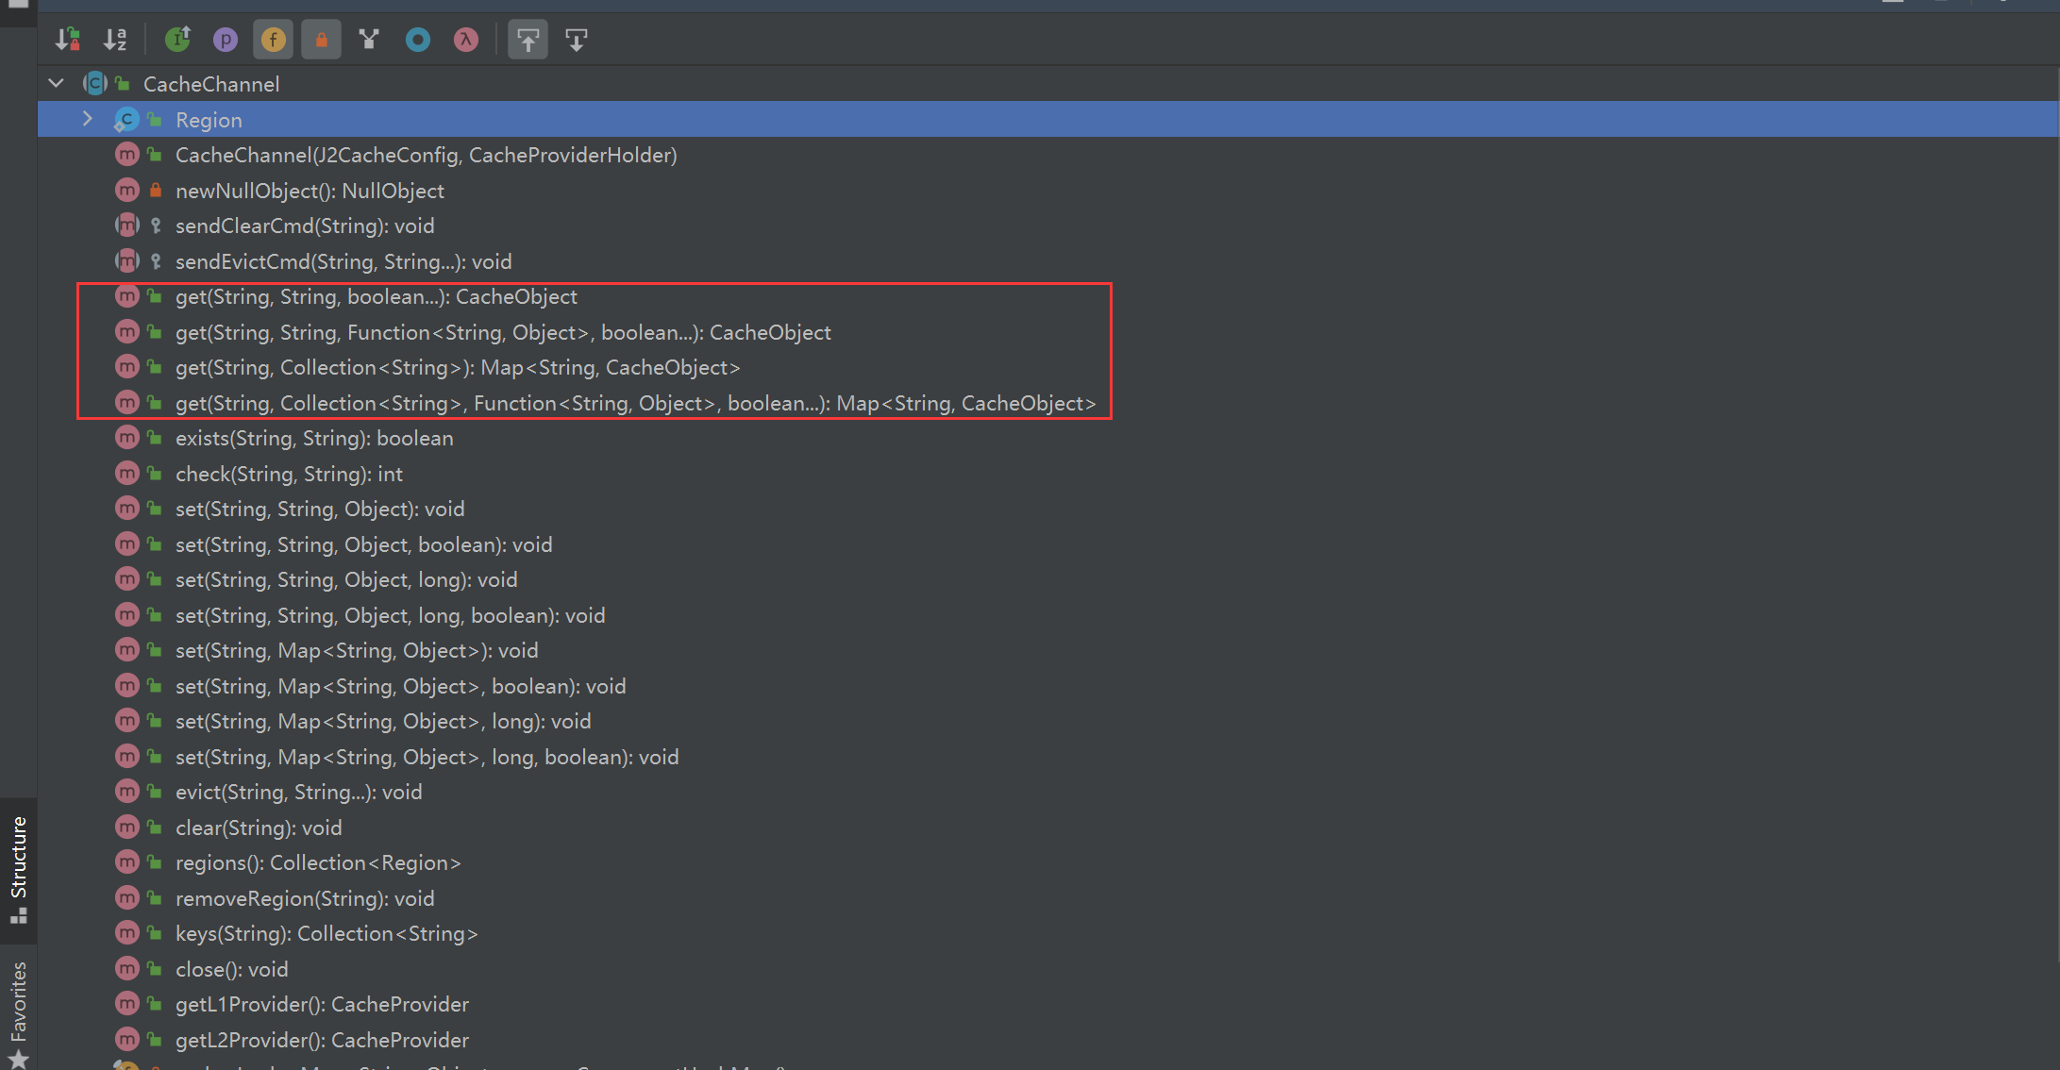Image resolution: width=2060 pixels, height=1070 pixels.
Task: Select close(): void method
Action: [x=231, y=969]
